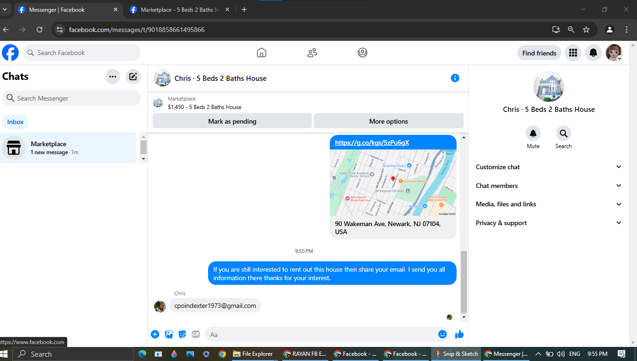Open the Marketplace chat in the inbox
The width and height of the screenshot is (637, 361).
click(x=68, y=148)
